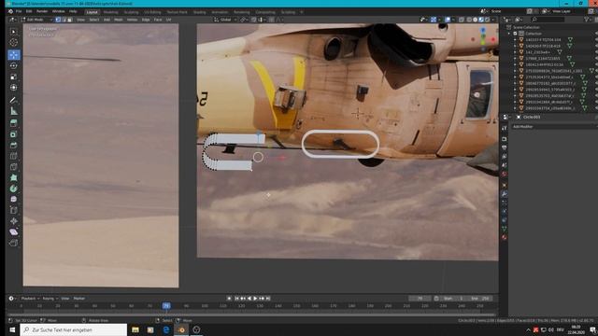
Task: Click the outliner search field
Action: coord(548,19)
